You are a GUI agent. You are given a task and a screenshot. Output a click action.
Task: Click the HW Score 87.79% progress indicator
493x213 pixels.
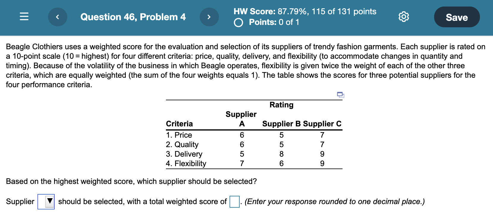[305, 12]
